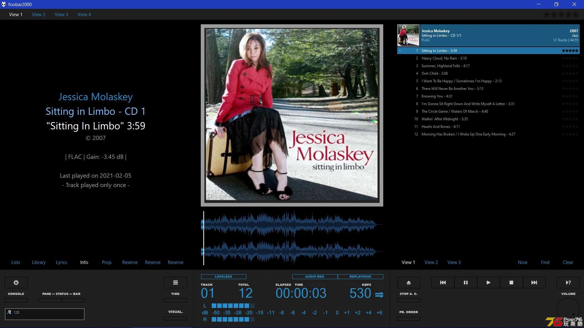Switch to View 1 tab at top
584x328 pixels.
pyautogui.click(x=16, y=14)
